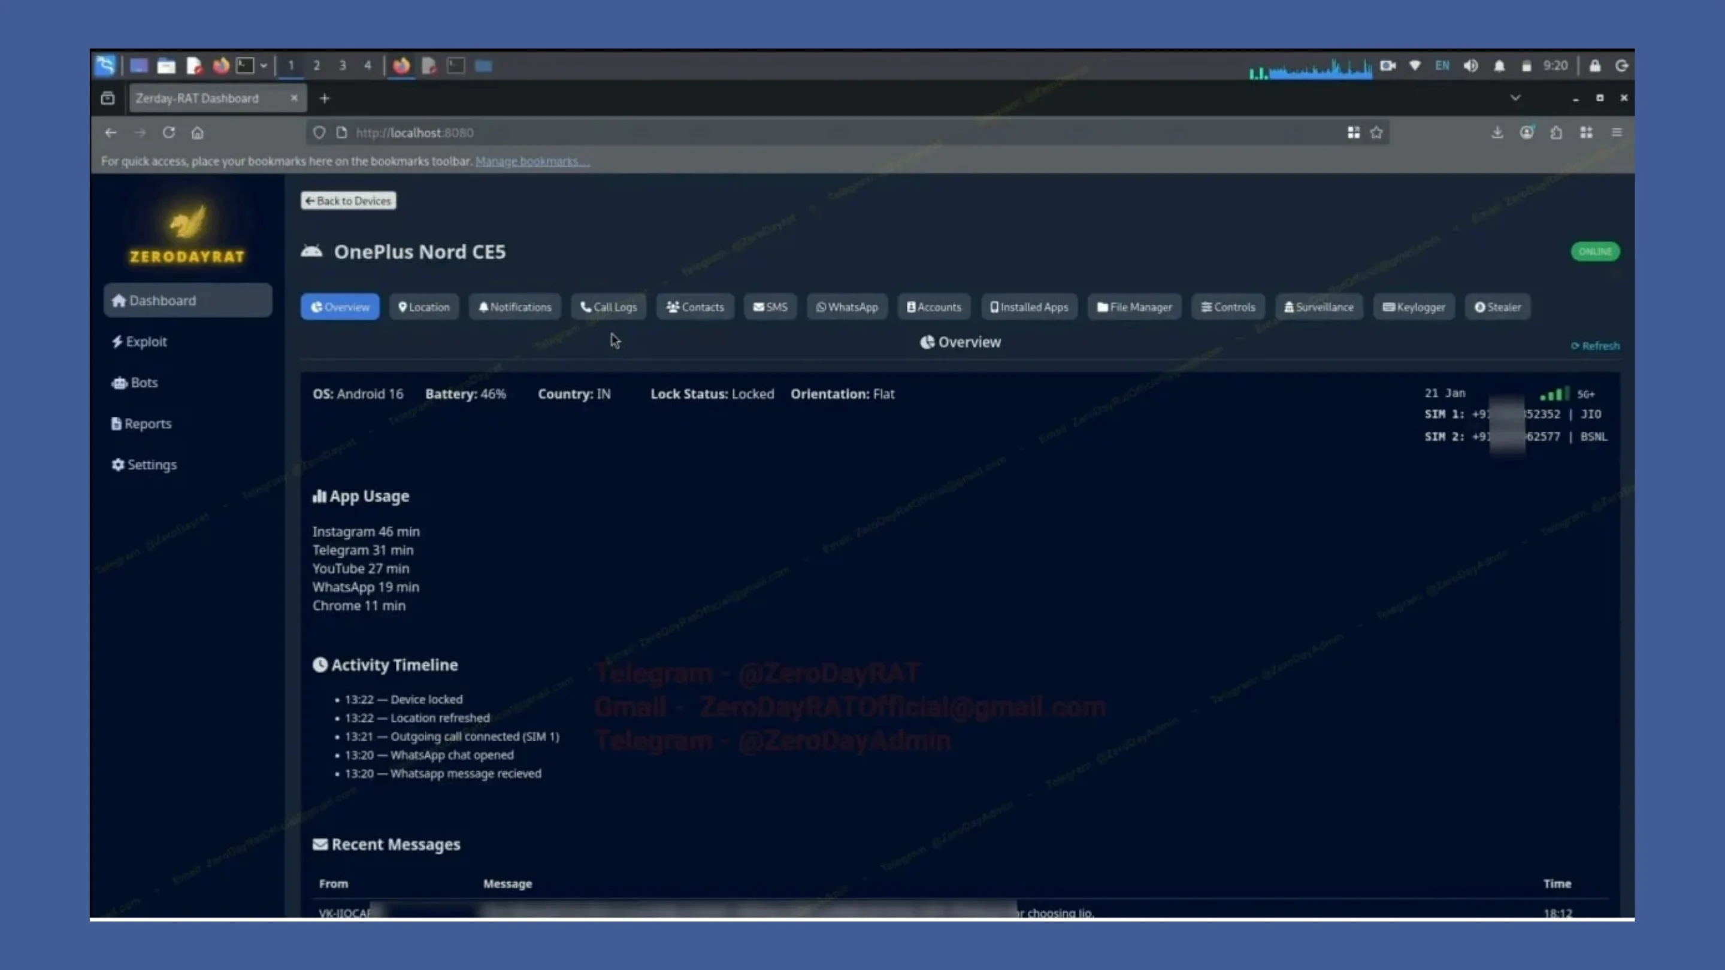1725x970 pixels.
Task: Open the browser tab list chevron
Action: click(x=1516, y=98)
